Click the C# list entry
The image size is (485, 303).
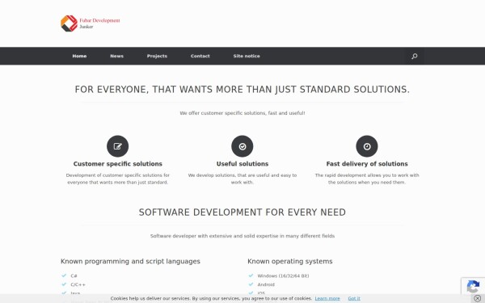74,276
